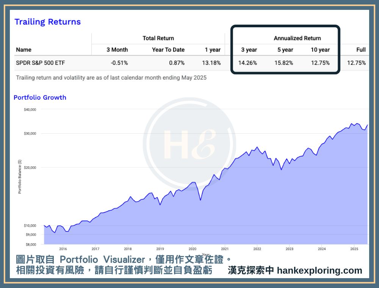The image size is (379, 288).
Task: Click the $9,000 y-axis label
Action: [31, 235]
